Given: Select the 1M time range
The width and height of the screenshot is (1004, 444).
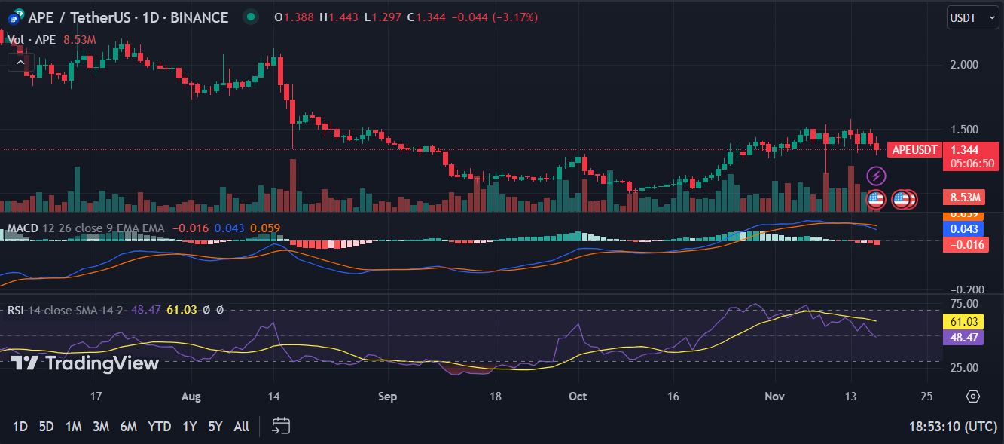Looking at the screenshot, I should click(73, 427).
